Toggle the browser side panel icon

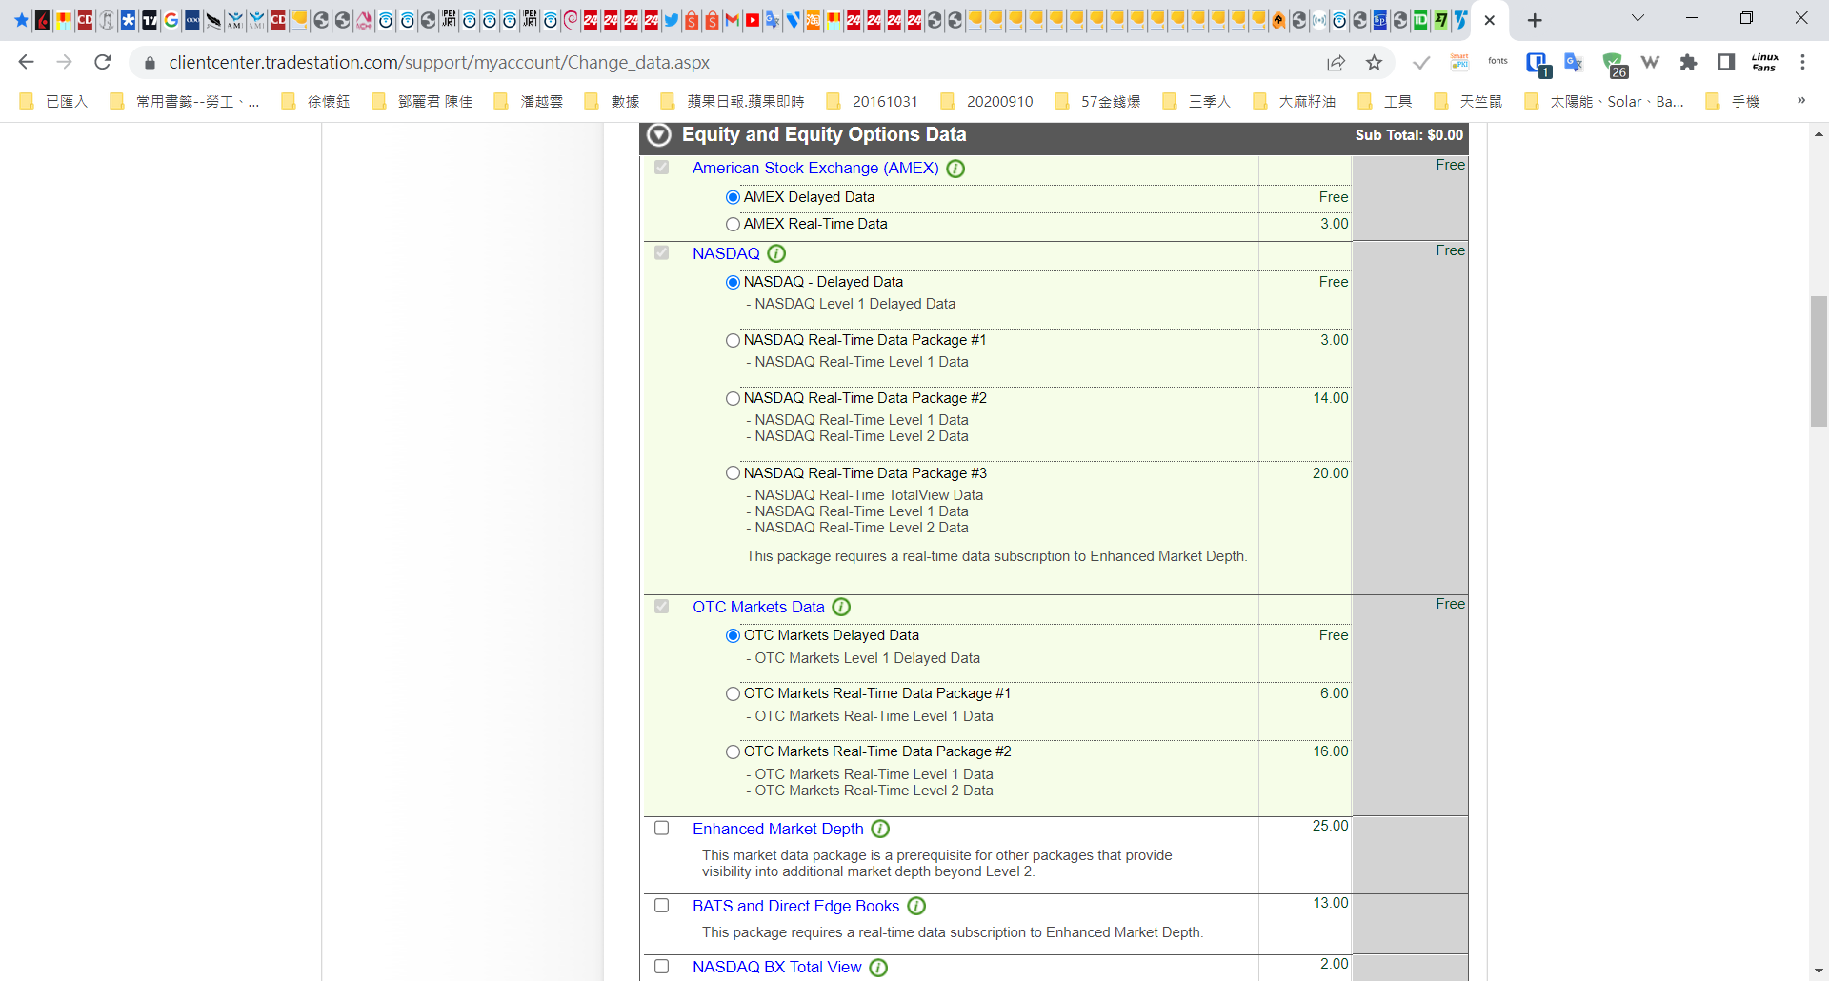(x=1726, y=62)
